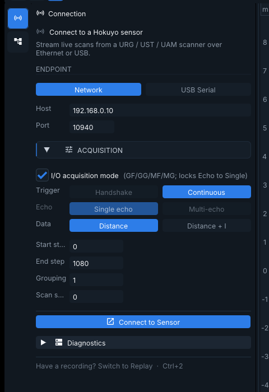Set Trigger to Handshake
This screenshot has height=392, width=269.
(x=114, y=192)
